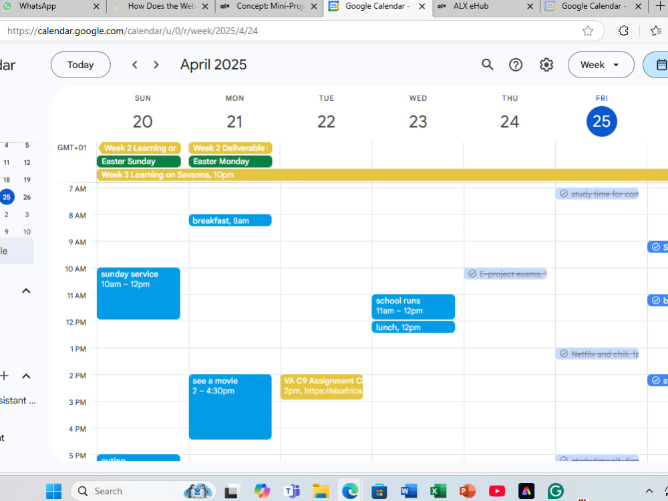Open YouTube app from taskbar
Viewport: 668px width, 501px height.
point(497,491)
